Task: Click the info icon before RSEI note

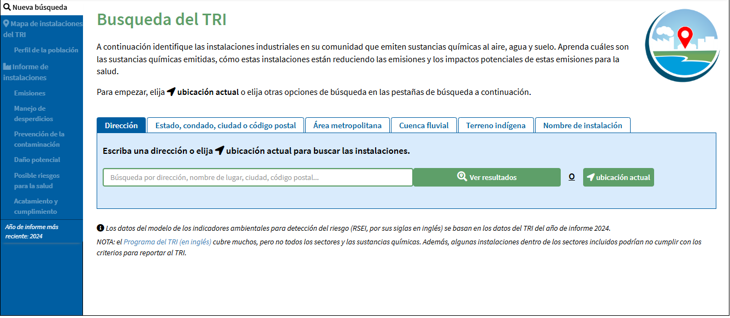Action: click(x=100, y=228)
